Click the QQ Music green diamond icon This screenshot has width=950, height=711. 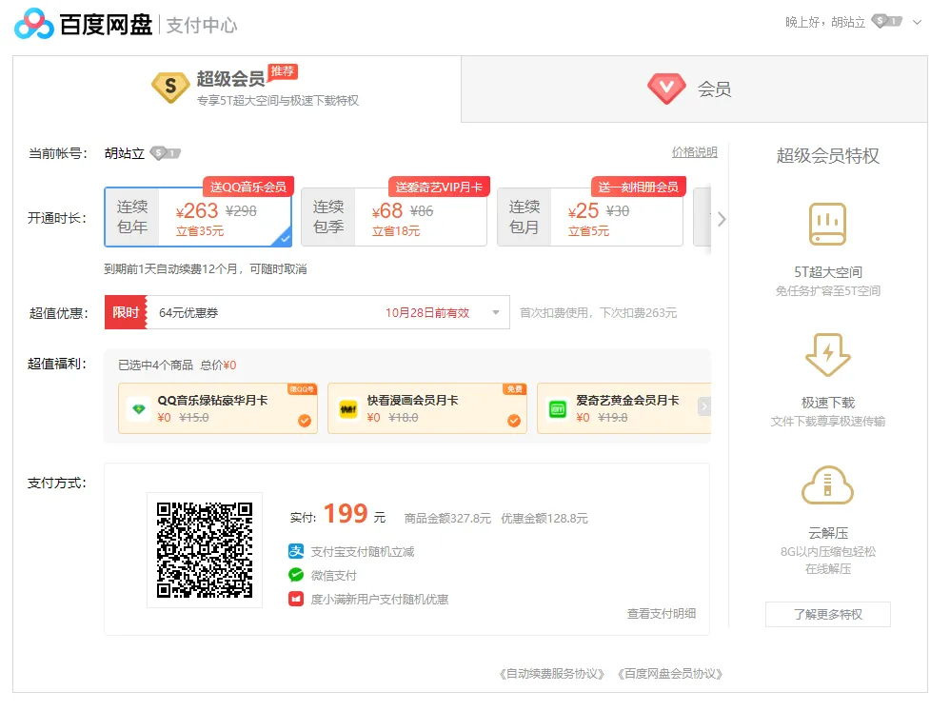point(139,408)
